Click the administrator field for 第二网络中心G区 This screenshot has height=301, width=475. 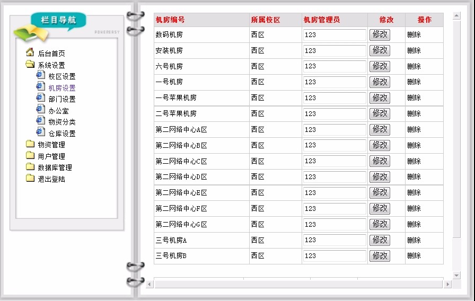point(335,224)
